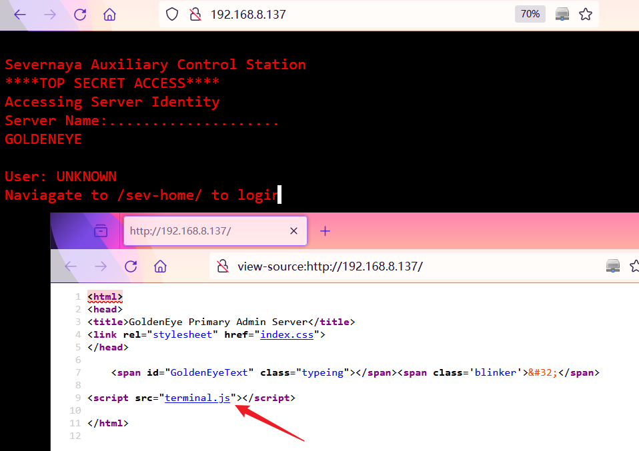Reset the 70% zoom level badge
The width and height of the screenshot is (639, 451).
click(530, 14)
